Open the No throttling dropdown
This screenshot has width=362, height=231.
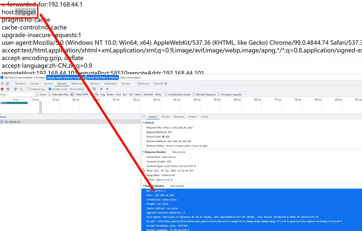(78, 89)
